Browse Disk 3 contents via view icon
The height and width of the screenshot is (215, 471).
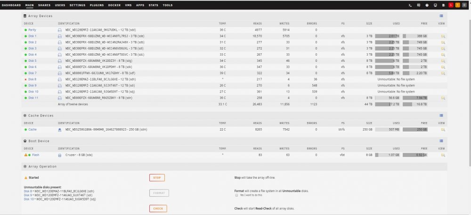tap(443, 49)
